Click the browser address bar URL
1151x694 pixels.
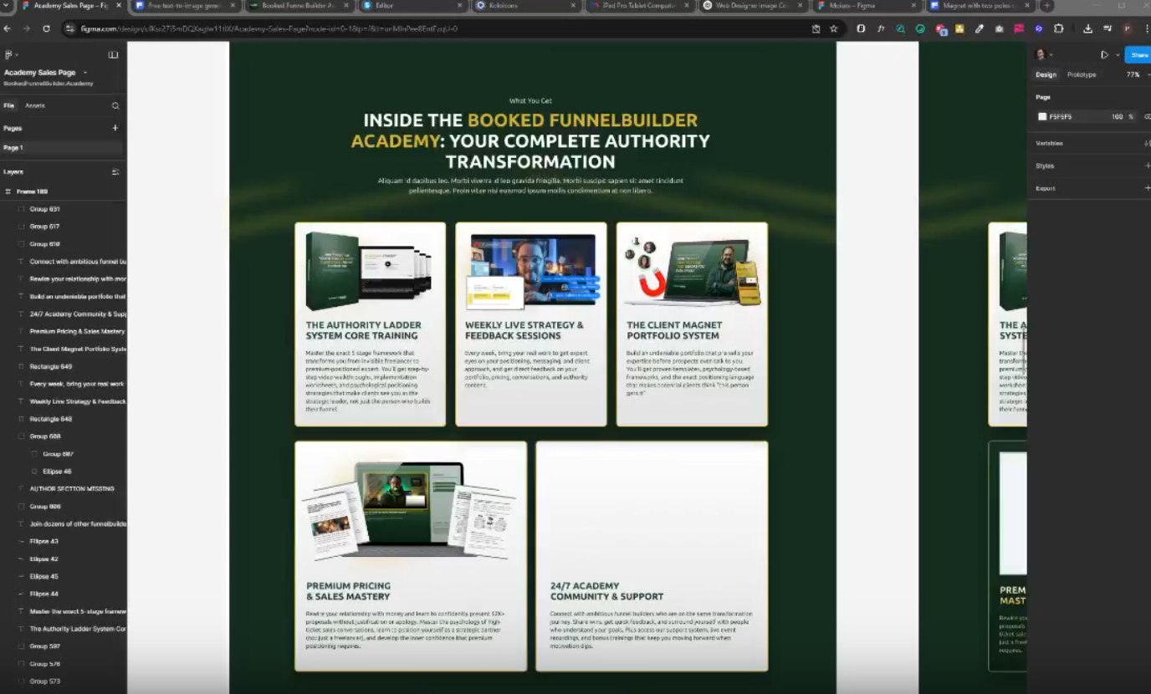tap(269, 28)
